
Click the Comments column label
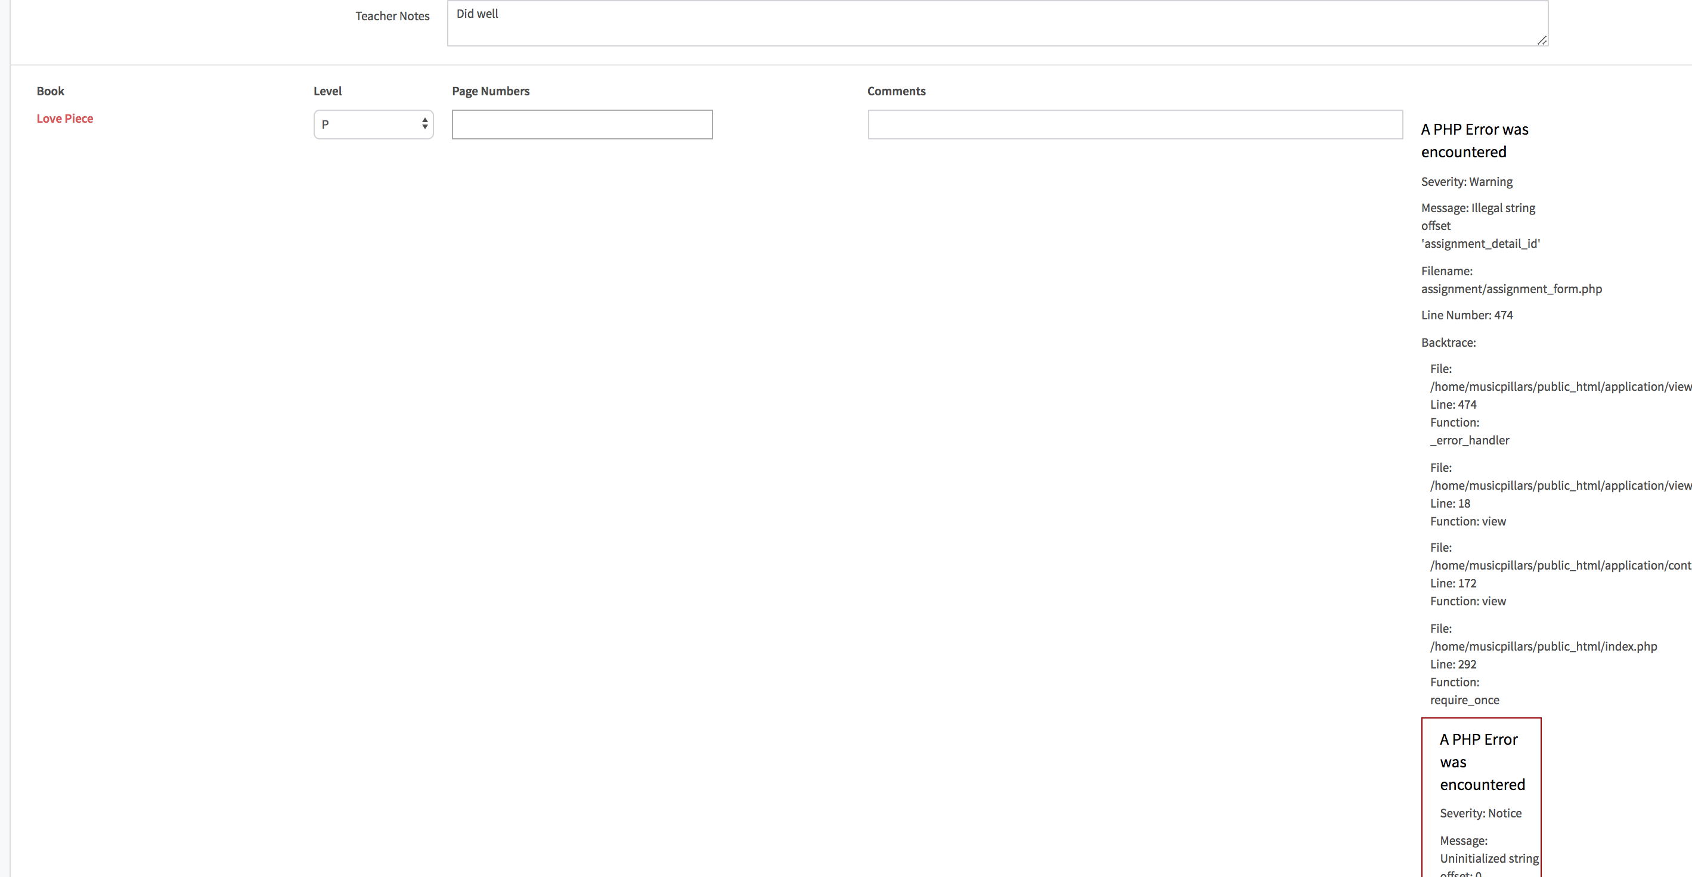coord(896,91)
